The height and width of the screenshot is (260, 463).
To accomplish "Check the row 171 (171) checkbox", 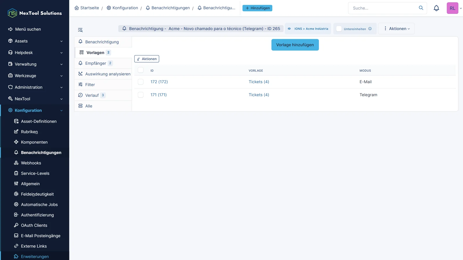I will pos(141,95).
